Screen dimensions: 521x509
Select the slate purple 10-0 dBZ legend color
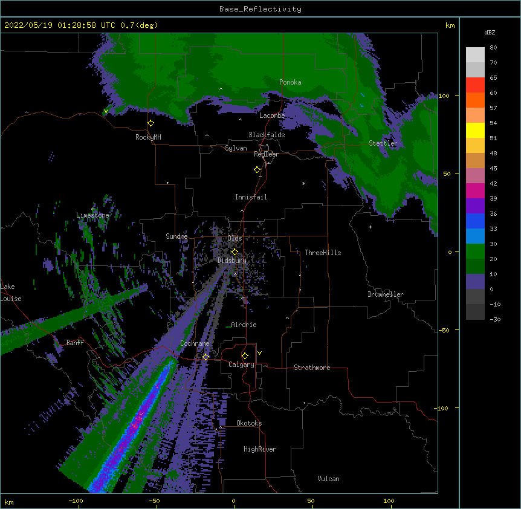(x=475, y=282)
